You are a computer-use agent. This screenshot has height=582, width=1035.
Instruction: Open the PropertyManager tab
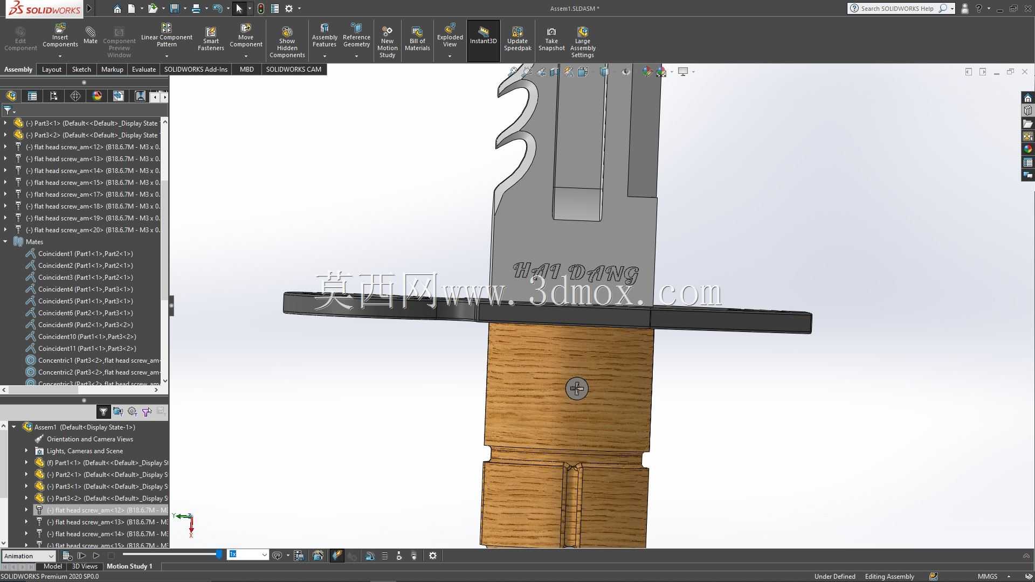click(x=32, y=96)
